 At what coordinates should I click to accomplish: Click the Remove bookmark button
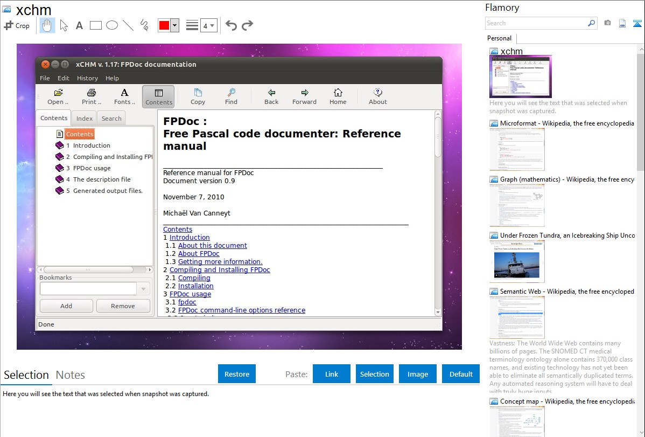tap(123, 306)
